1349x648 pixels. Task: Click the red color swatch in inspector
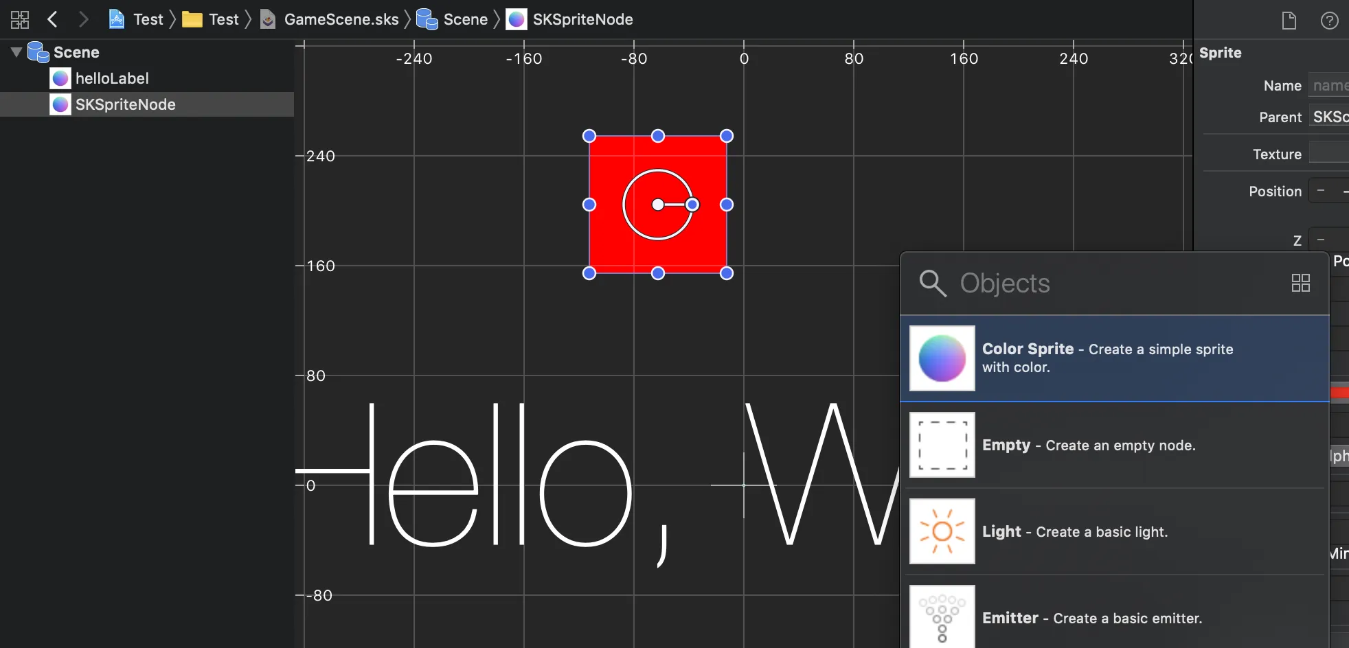click(1339, 393)
